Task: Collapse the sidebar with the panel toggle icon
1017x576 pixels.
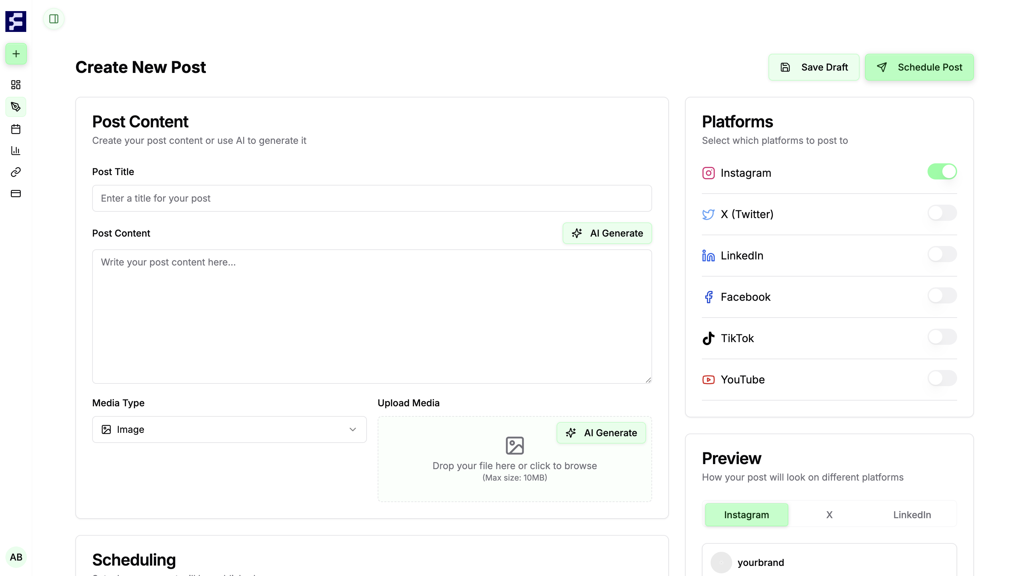Action: [53, 18]
